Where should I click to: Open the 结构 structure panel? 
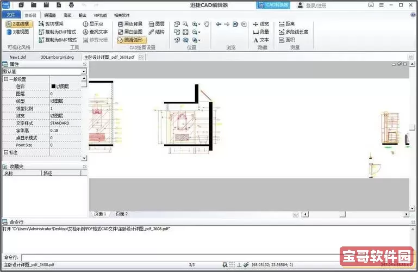(157, 32)
